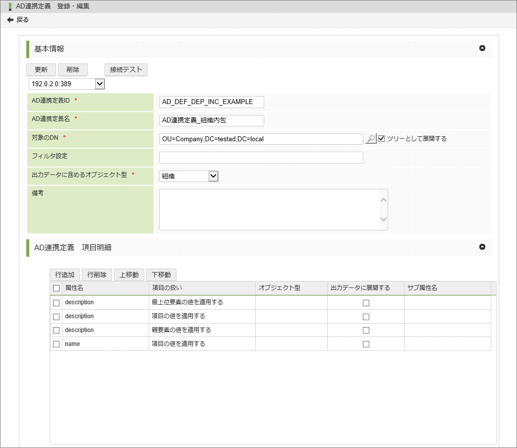Image resolution: width=517 pixels, height=448 pixels.
Task: Collapse the 基本情報 section with round arrow icon
Action: [482, 49]
